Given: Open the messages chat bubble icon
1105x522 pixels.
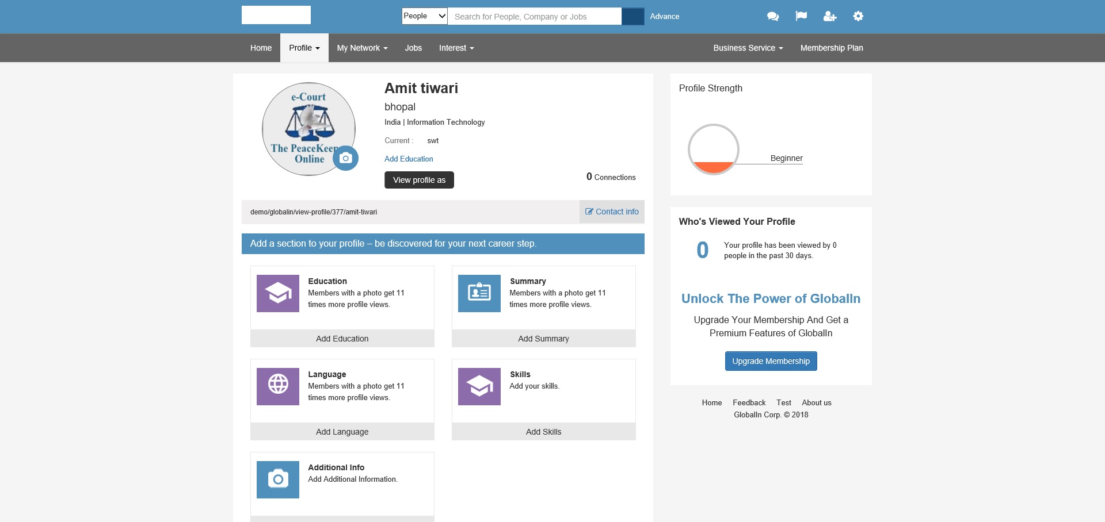Looking at the screenshot, I should [x=773, y=17].
